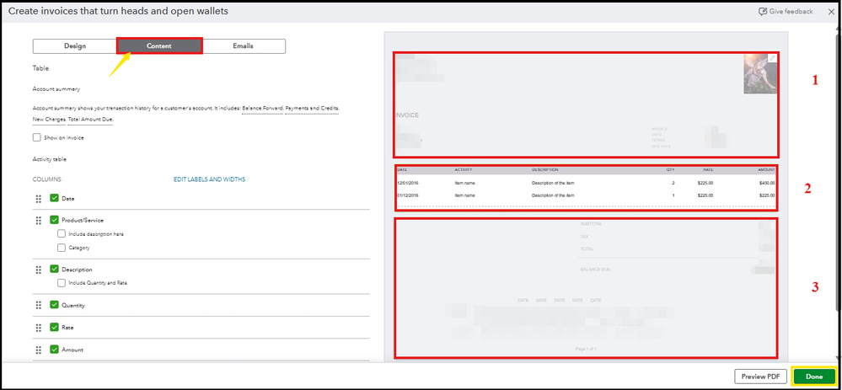Grab the drag handle beside Amount
Viewport: 842px width, 390px height.
[x=39, y=350]
